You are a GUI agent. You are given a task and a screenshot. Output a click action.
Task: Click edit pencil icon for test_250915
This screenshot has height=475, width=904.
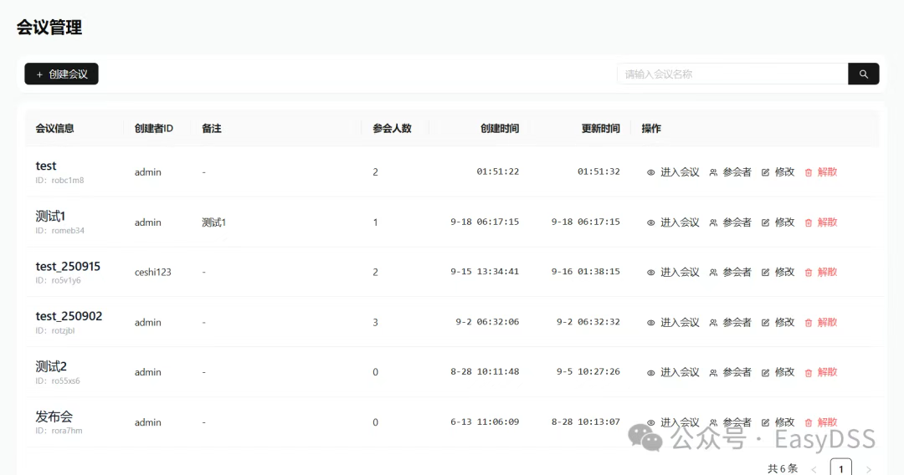765,273
